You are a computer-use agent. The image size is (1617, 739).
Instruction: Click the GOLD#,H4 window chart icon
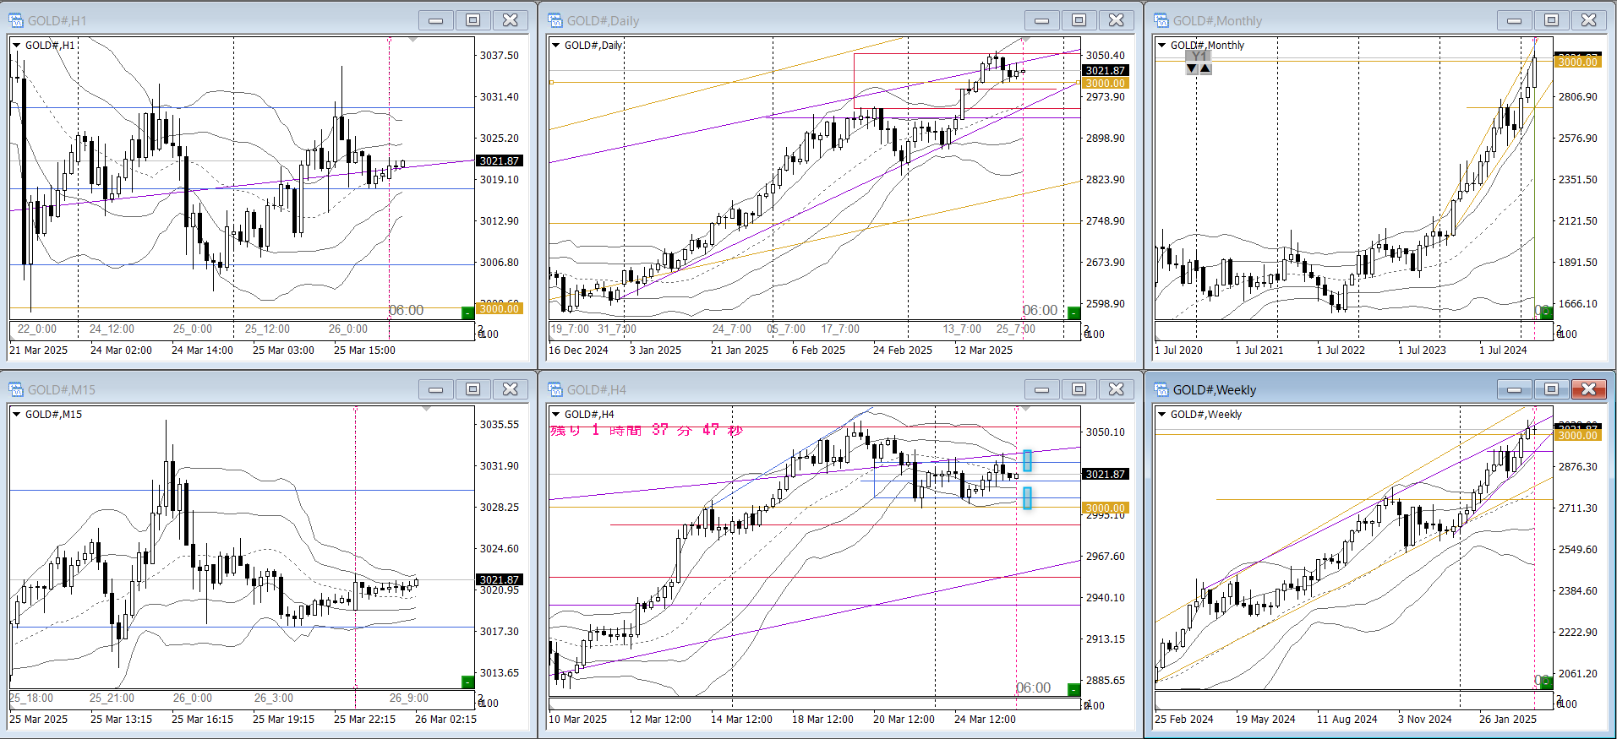[x=555, y=389]
